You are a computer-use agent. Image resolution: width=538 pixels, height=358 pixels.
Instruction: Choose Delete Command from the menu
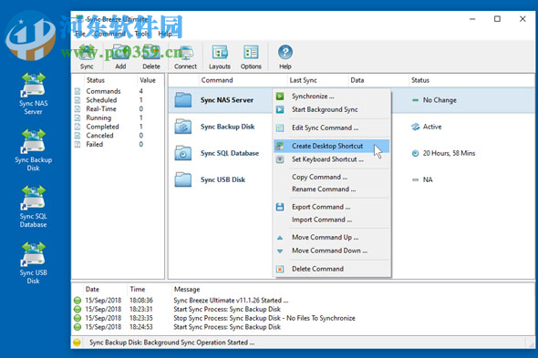coord(332,269)
